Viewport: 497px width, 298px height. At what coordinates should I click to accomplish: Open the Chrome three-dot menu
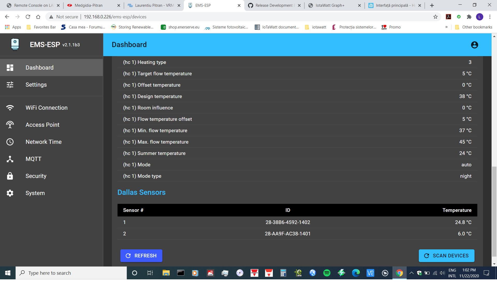(x=490, y=17)
